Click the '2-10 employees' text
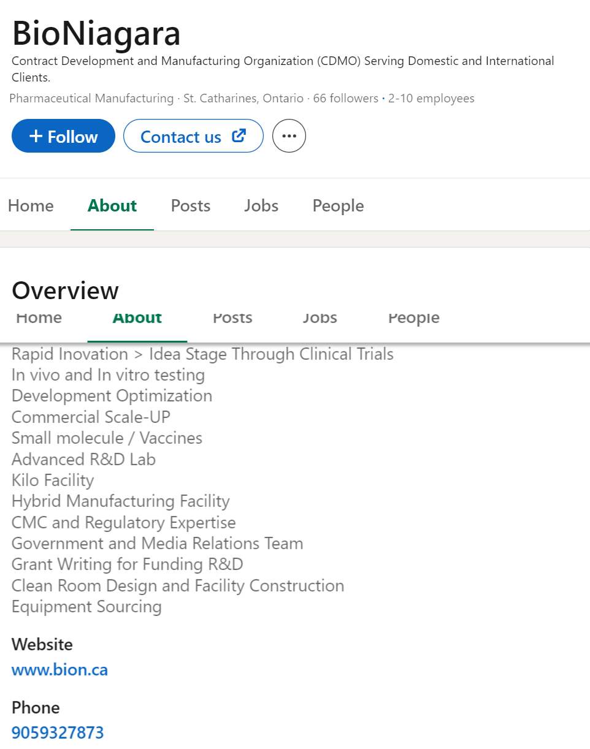 pos(431,98)
